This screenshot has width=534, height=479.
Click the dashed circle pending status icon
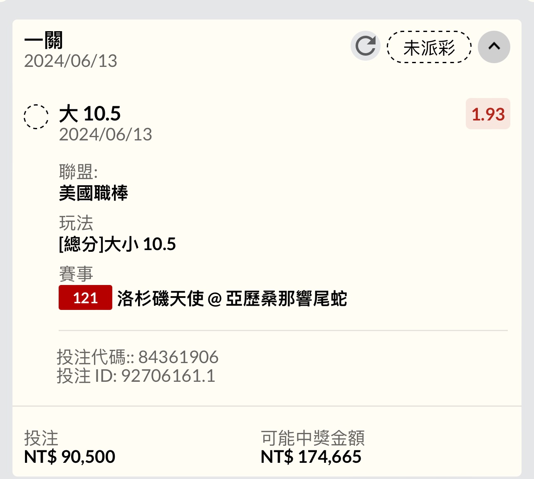coord(36,117)
